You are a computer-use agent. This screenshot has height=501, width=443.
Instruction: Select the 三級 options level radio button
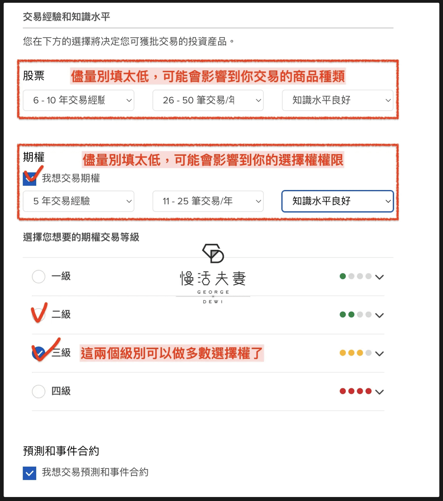(39, 353)
